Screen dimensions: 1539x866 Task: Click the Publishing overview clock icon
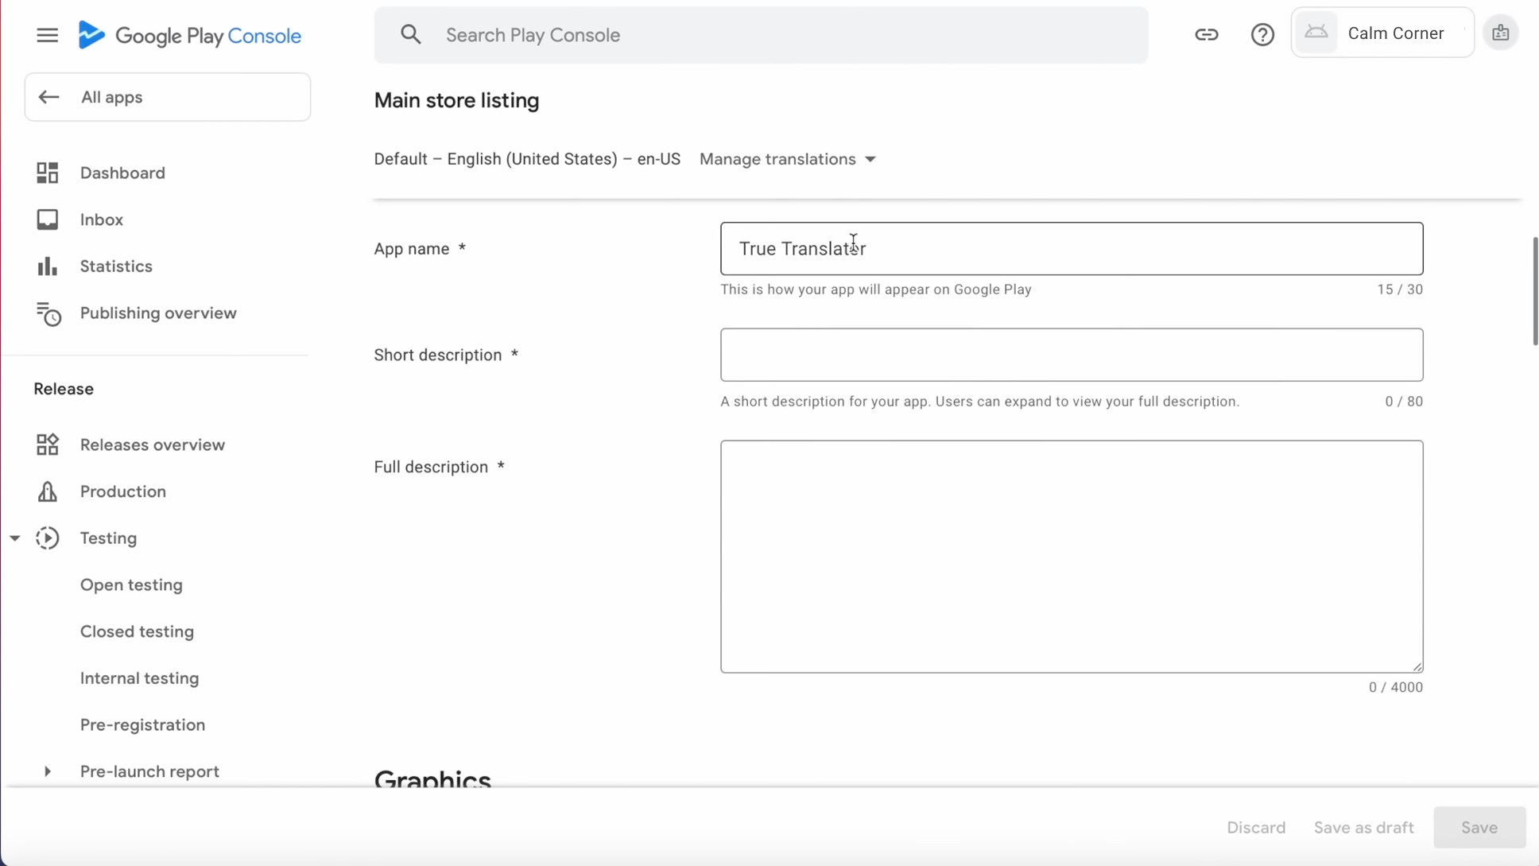tap(48, 313)
